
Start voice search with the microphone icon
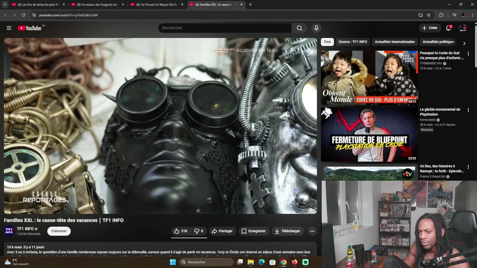(x=316, y=28)
